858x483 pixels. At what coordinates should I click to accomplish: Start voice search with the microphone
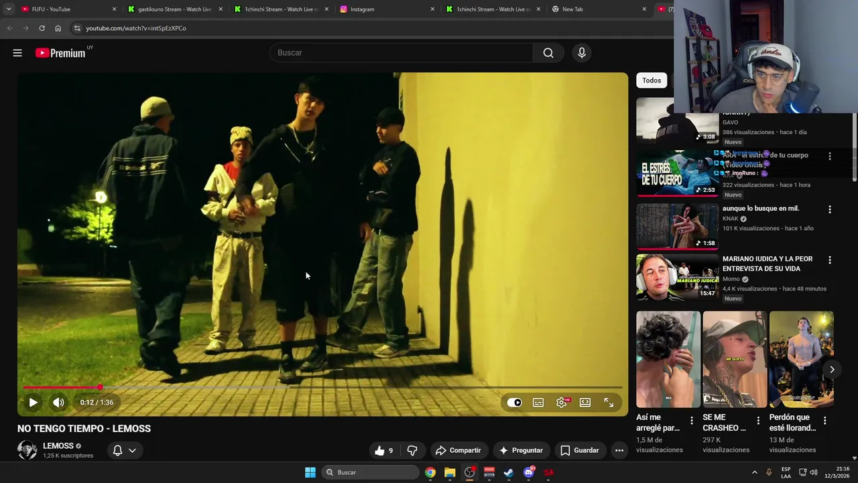582,53
